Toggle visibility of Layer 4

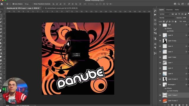click(160, 46)
